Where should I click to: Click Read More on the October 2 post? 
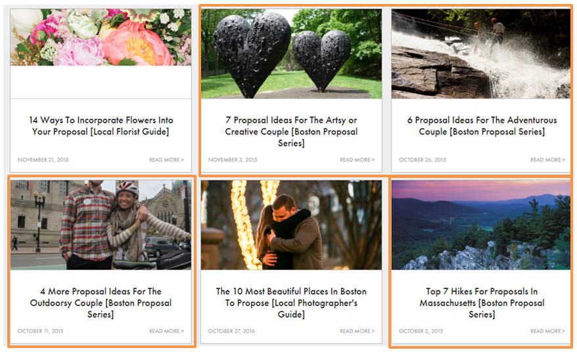pyautogui.click(x=547, y=331)
